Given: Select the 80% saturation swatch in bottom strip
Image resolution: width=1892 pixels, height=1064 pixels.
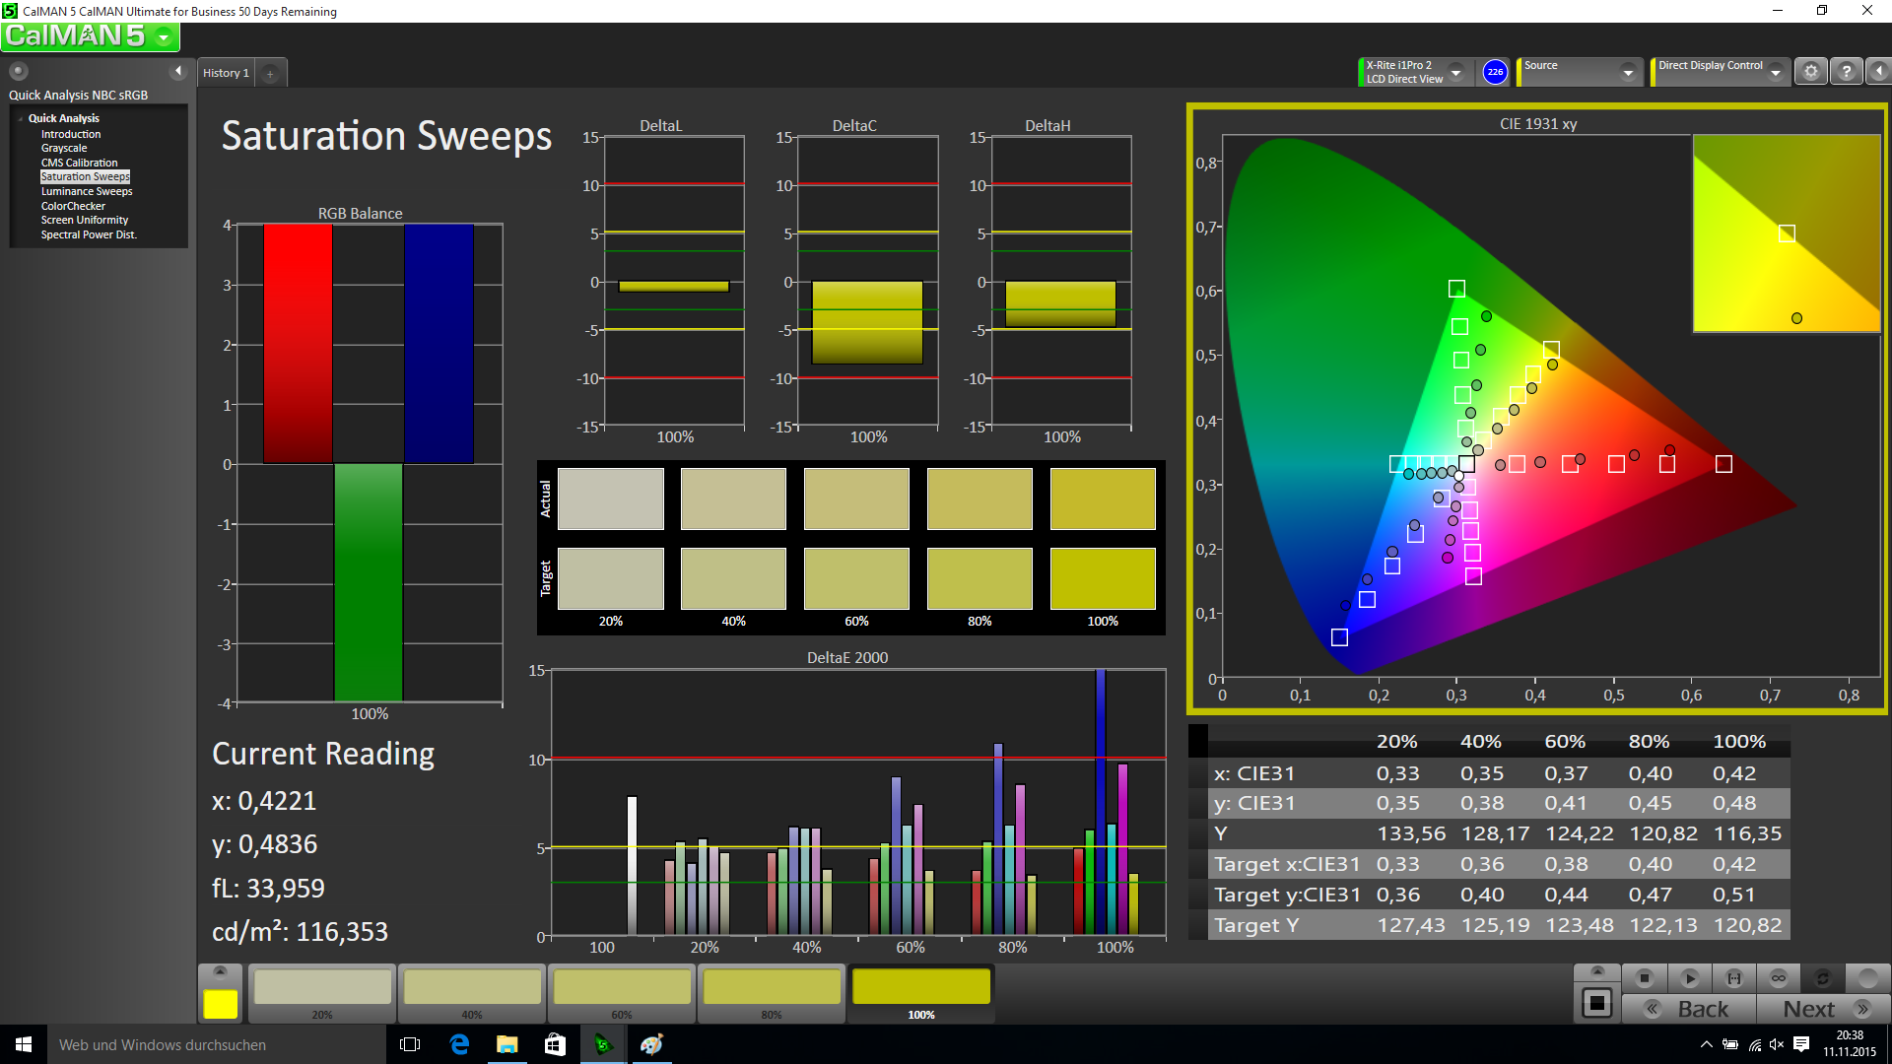Looking at the screenshot, I should coord(772,994).
